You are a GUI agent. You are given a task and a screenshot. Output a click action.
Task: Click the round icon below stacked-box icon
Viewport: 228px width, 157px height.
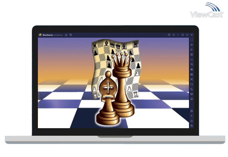192,99
